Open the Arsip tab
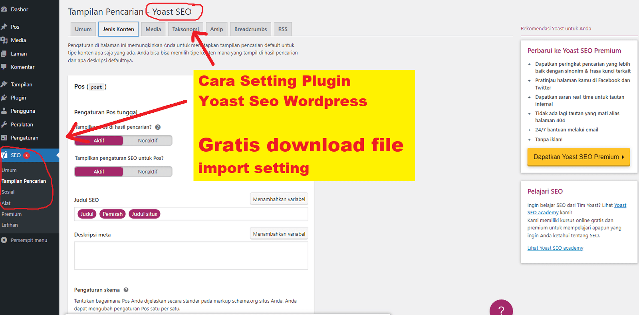The height and width of the screenshot is (315, 639). click(x=216, y=29)
